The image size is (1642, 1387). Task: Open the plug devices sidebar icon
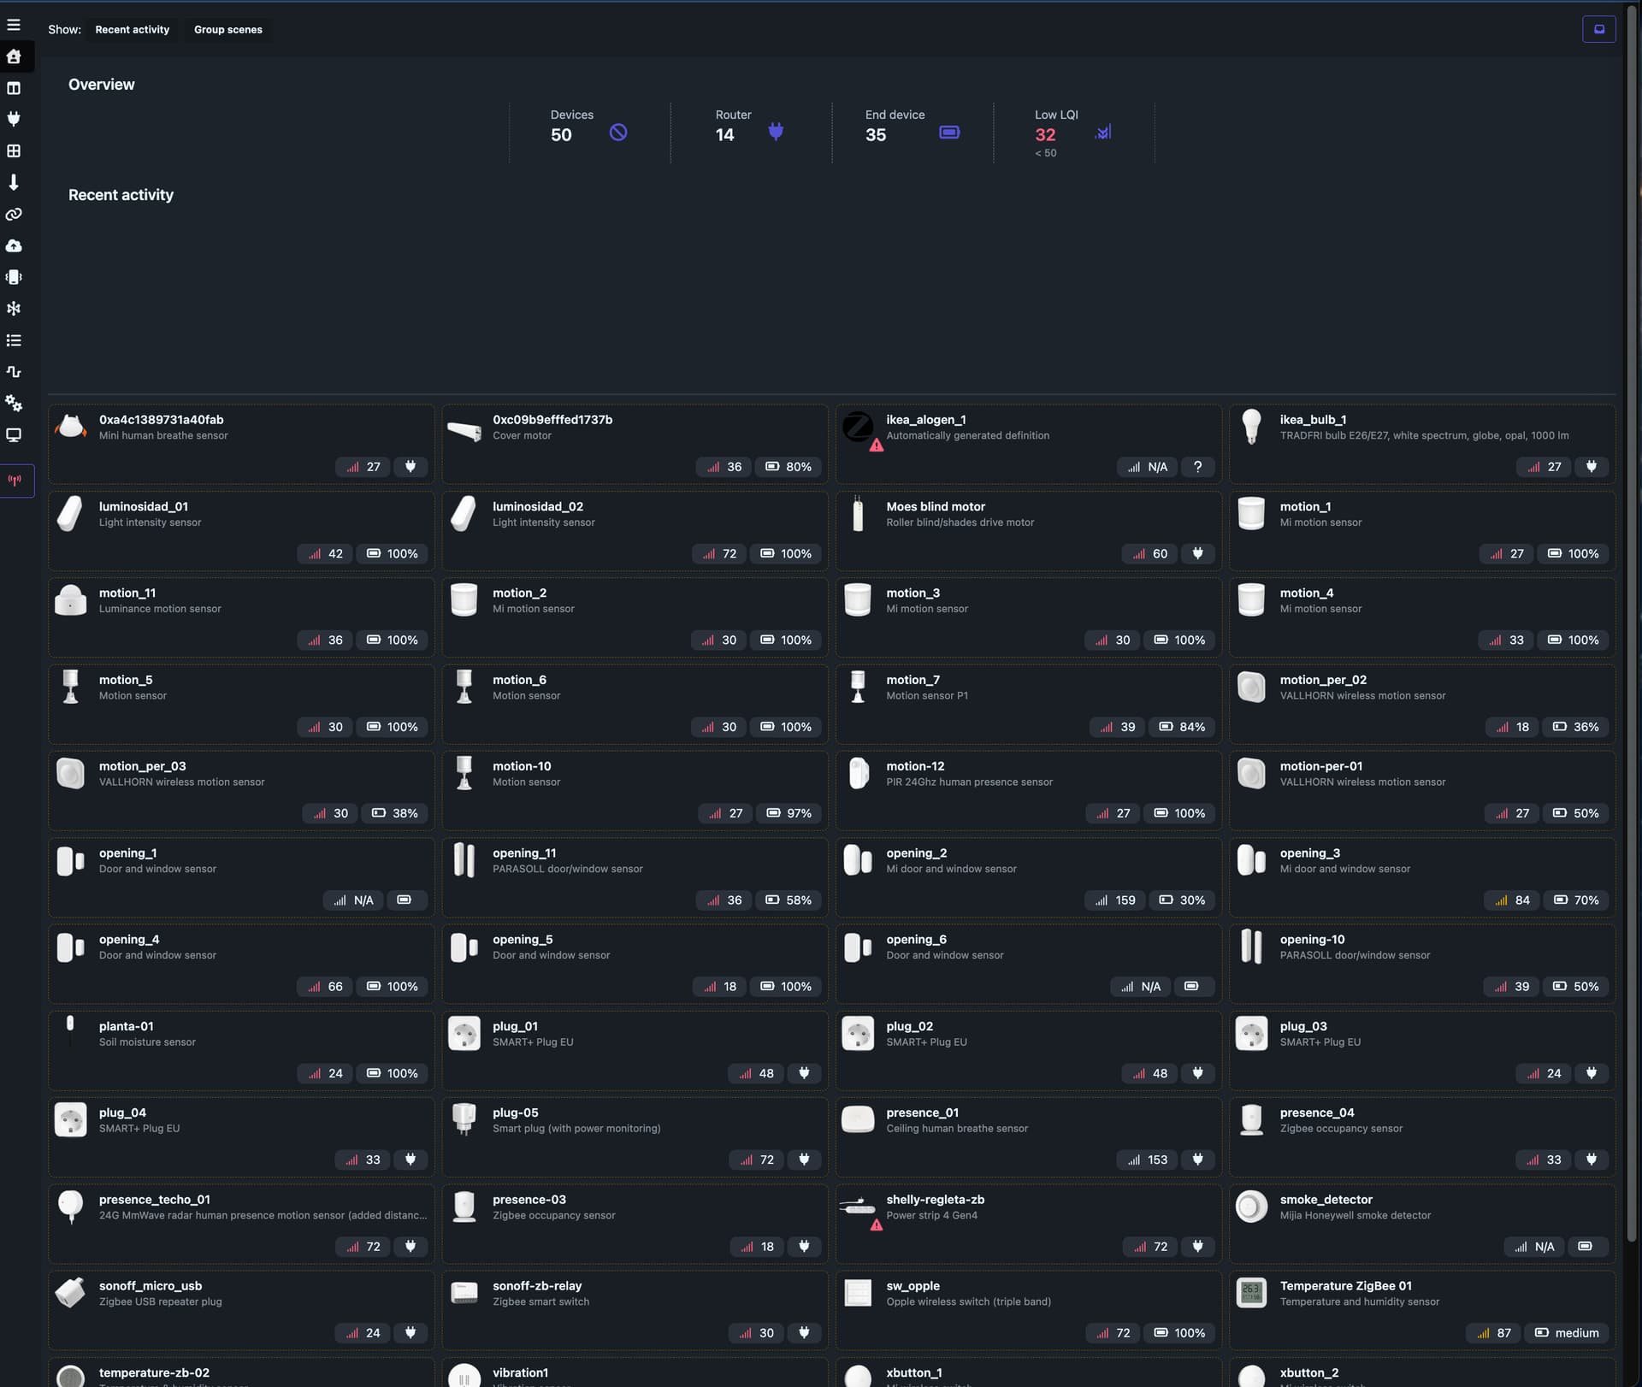click(x=14, y=119)
